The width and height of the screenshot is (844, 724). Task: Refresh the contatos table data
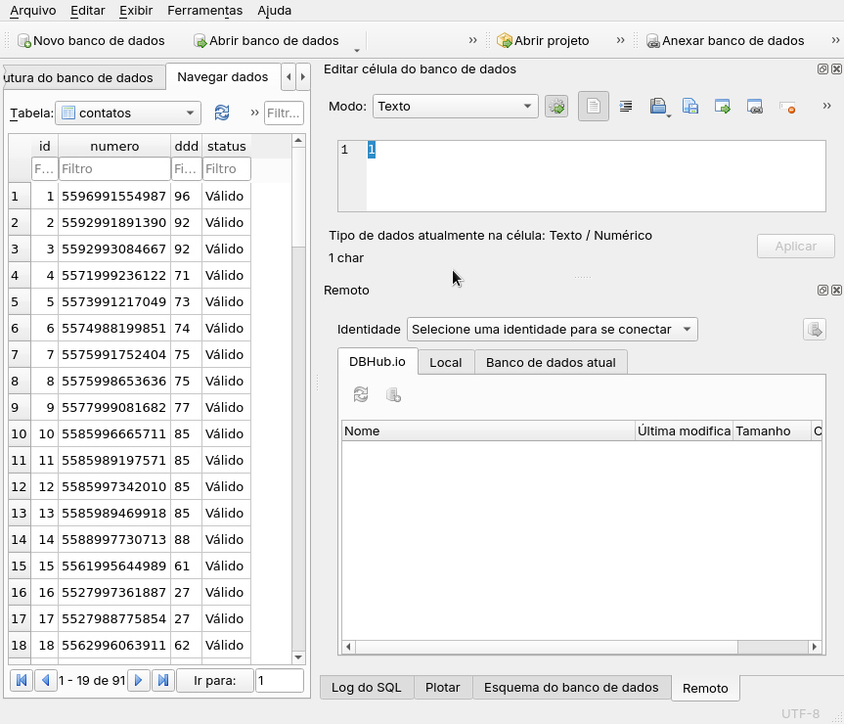pos(222,113)
